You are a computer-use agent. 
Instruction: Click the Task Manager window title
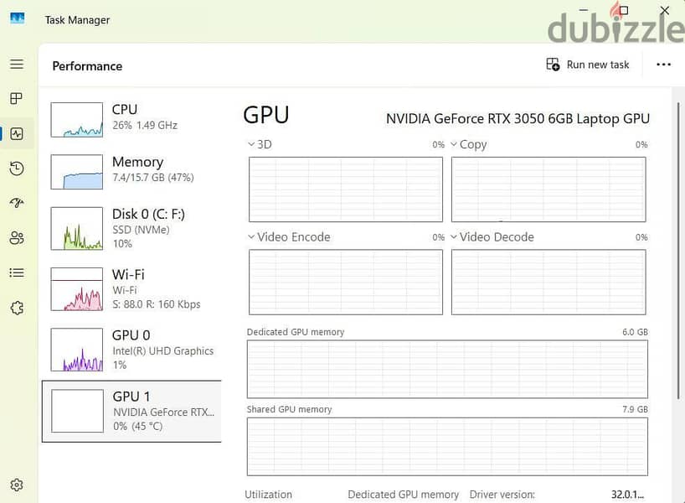77,20
